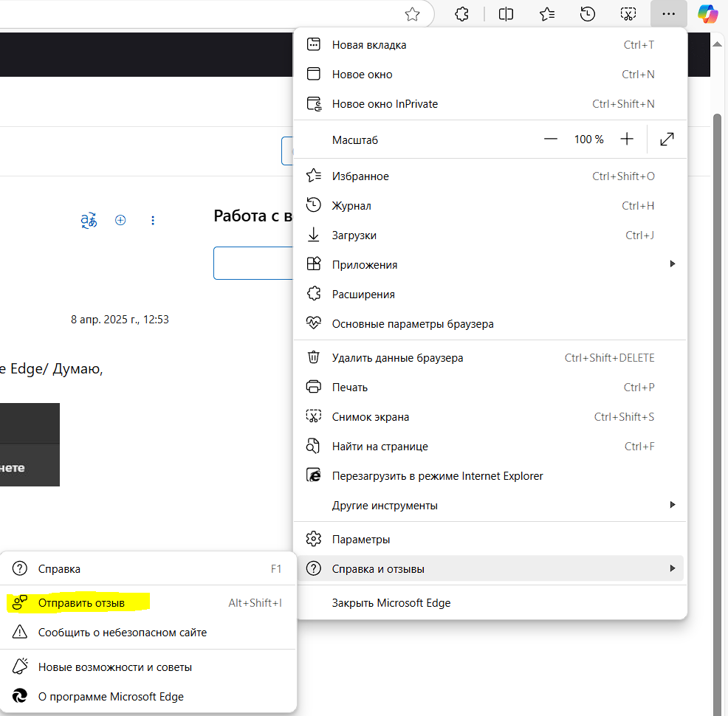Decrease zoom with the minus button
The image size is (728, 716).
pos(551,139)
